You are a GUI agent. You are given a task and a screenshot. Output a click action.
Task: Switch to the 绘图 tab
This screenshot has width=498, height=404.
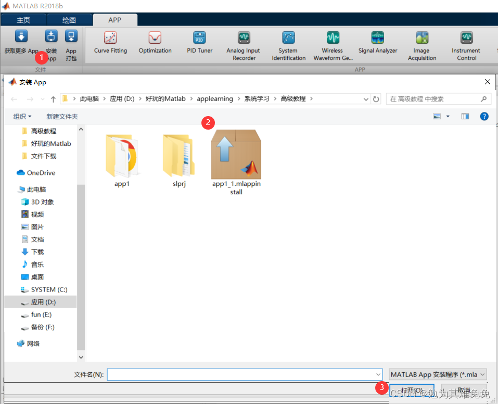click(69, 20)
